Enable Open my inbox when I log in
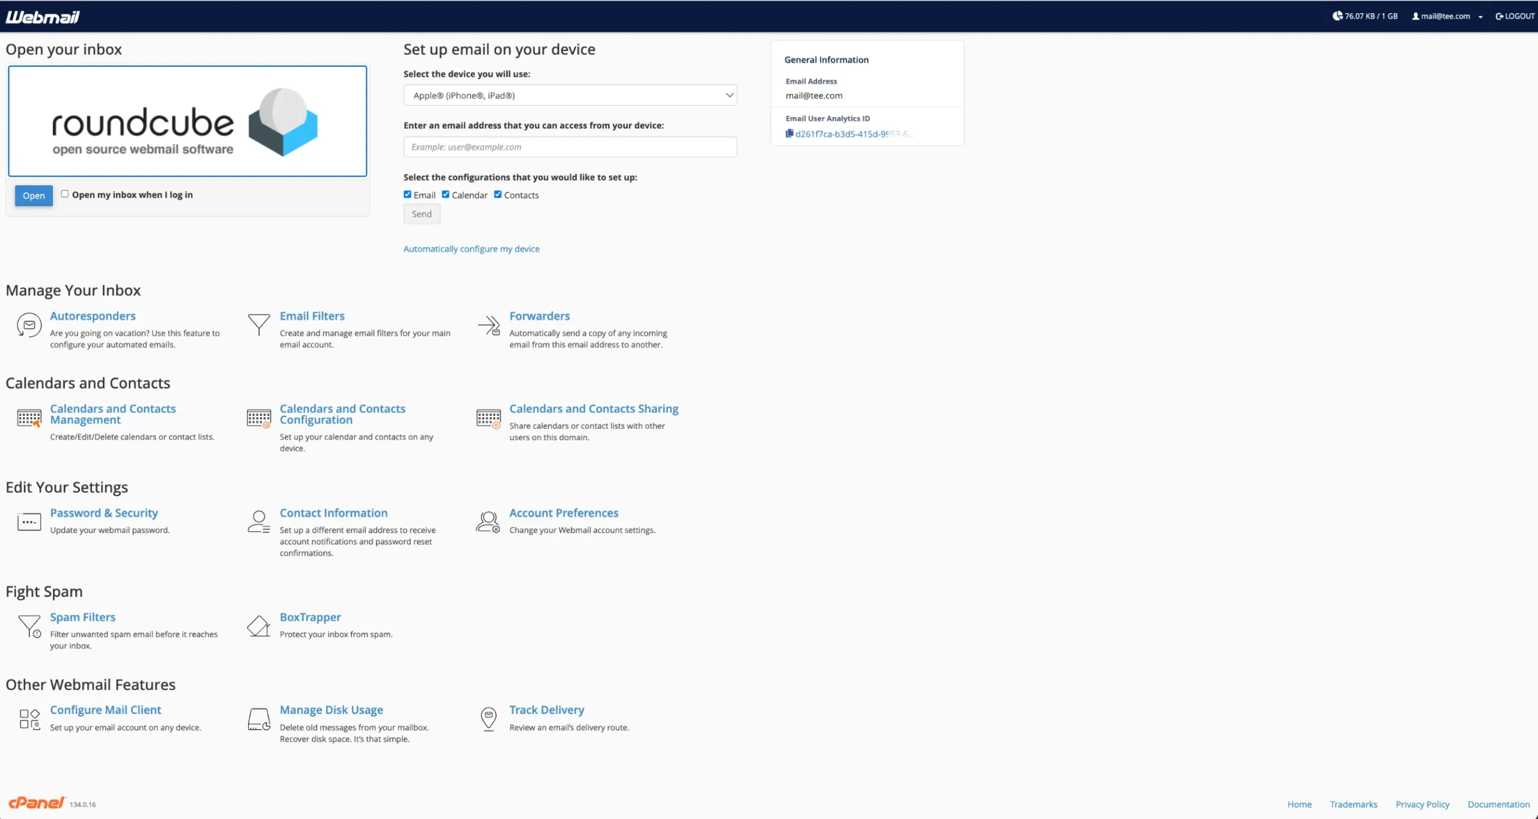The height and width of the screenshot is (819, 1538). pyautogui.click(x=65, y=194)
